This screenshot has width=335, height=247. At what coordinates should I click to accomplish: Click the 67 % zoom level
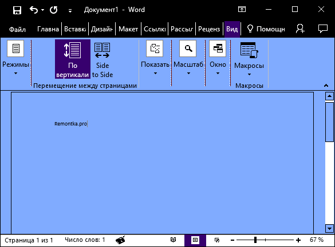coord(317,240)
